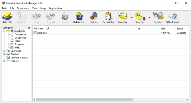Click the Resume toolbar icon
The width and height of the screenshot is (191, 103).
point(22,16)
